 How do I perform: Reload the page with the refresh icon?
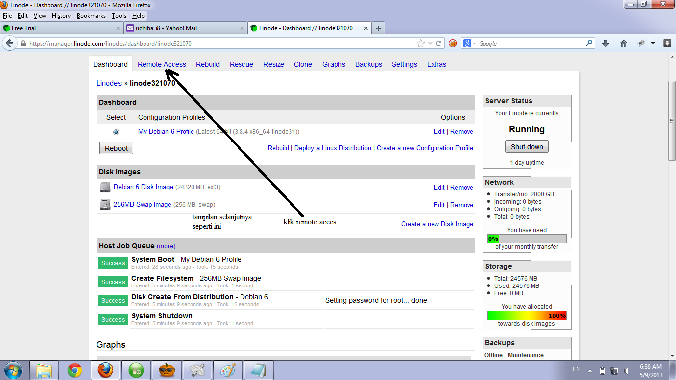(x=438, y=44)
